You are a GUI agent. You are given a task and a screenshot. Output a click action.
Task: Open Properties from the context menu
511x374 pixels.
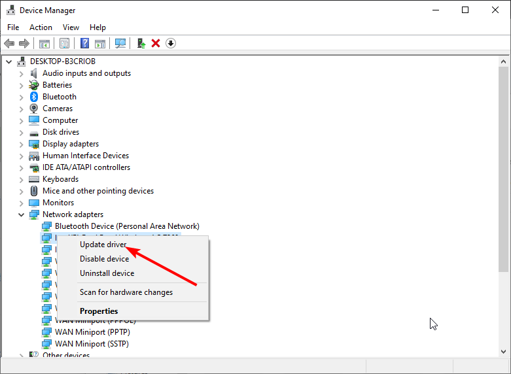(x=133, y=311)
